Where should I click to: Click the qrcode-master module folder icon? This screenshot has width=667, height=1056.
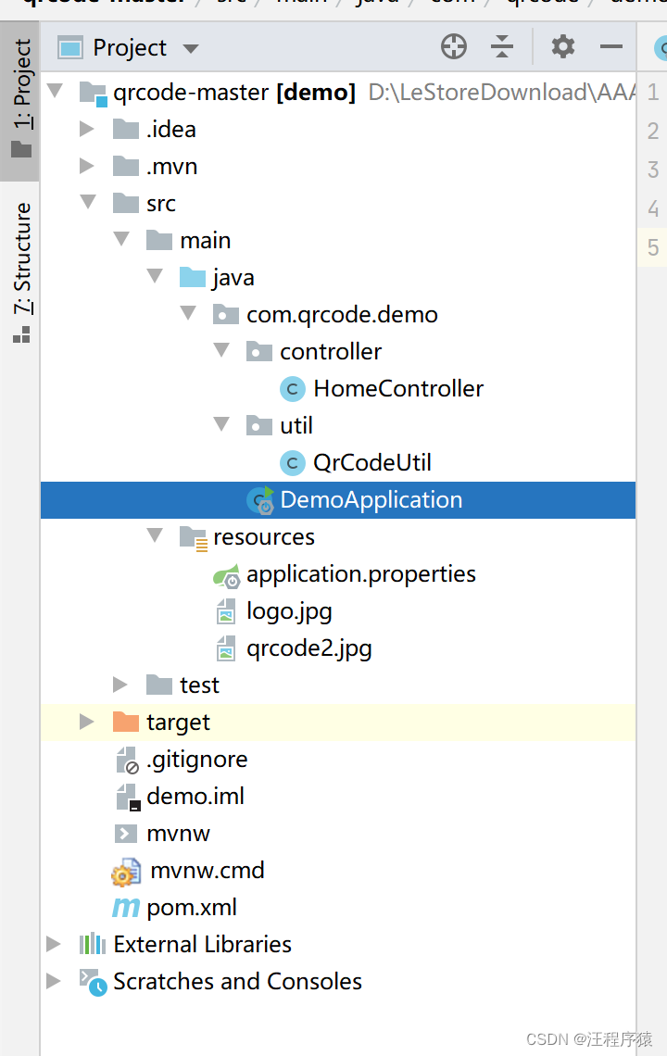(93, 93)
